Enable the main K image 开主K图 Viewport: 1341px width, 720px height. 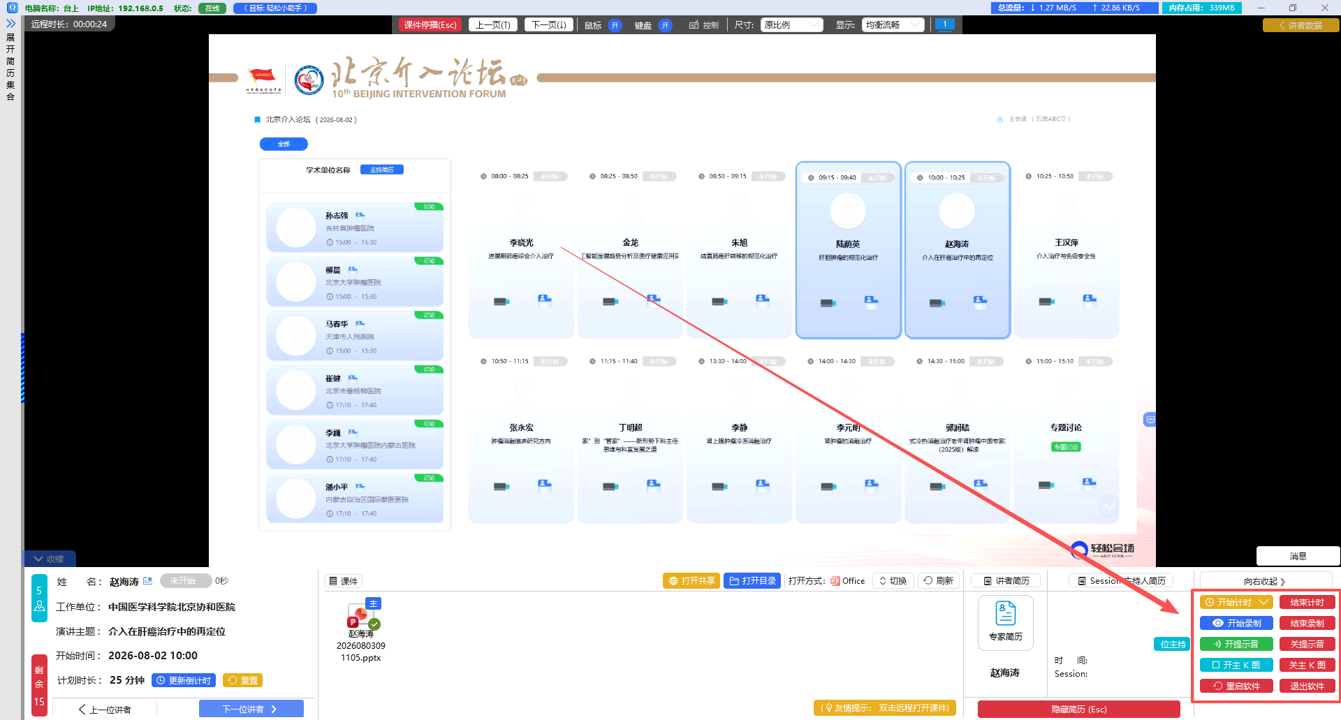1236,665
